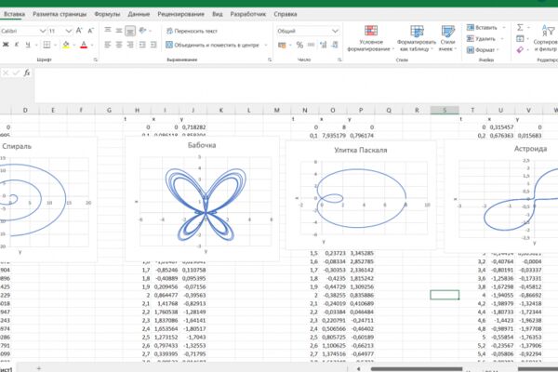Screen dimensions: 558x372
Task: Center text horizontally
Action: point(119,45)
